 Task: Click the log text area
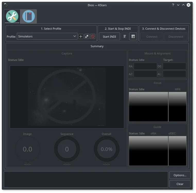pos(86,179)
